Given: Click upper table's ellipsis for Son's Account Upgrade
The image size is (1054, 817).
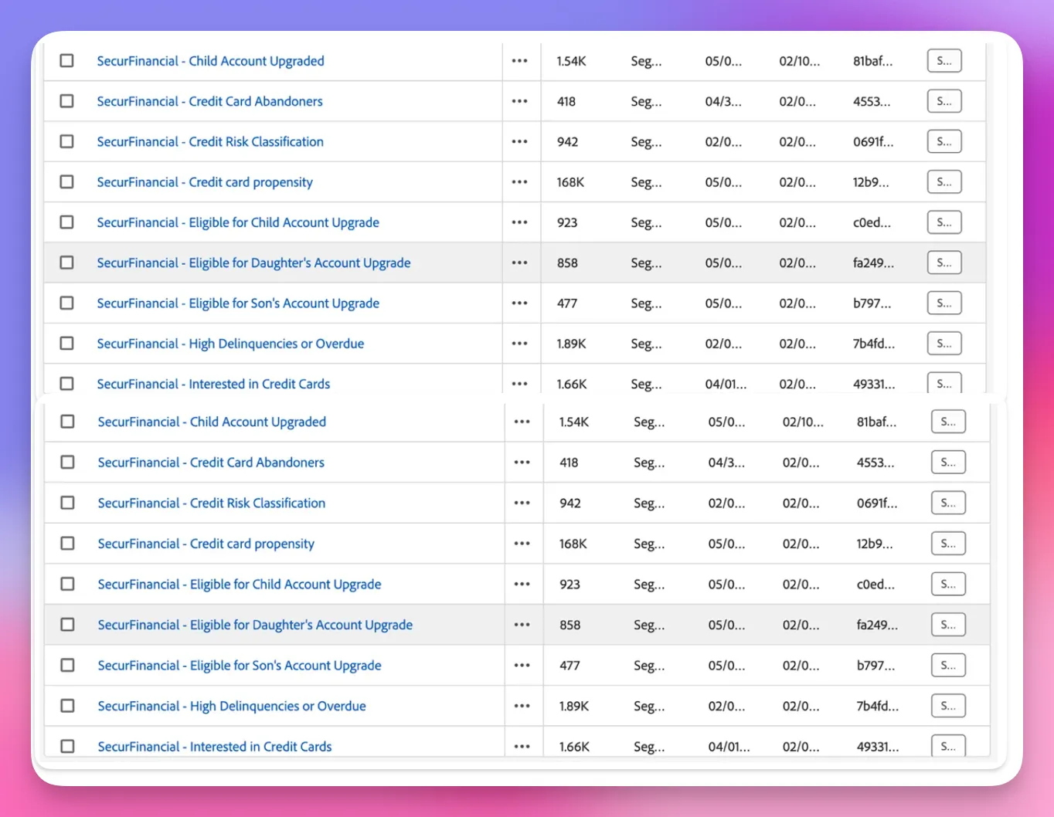Looking at the screenshot, I should coord(519,303).
